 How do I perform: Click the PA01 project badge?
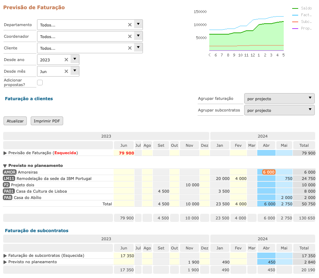click(x=9, y=191)
